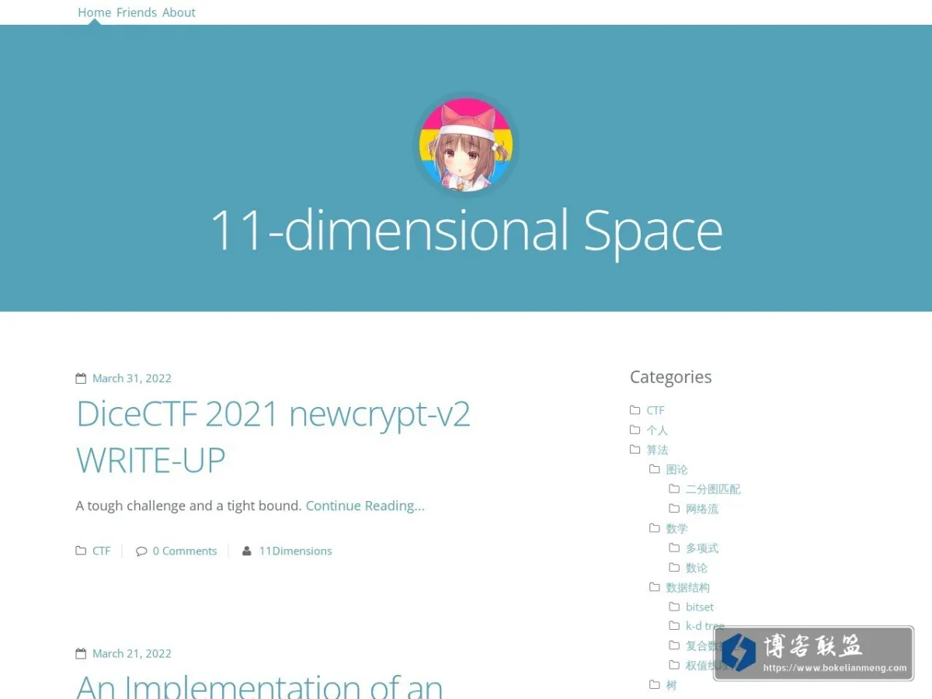Click folder icon beside 权值线段树 entry
This screenshot has width=932, height=699.
pos(674,665)
